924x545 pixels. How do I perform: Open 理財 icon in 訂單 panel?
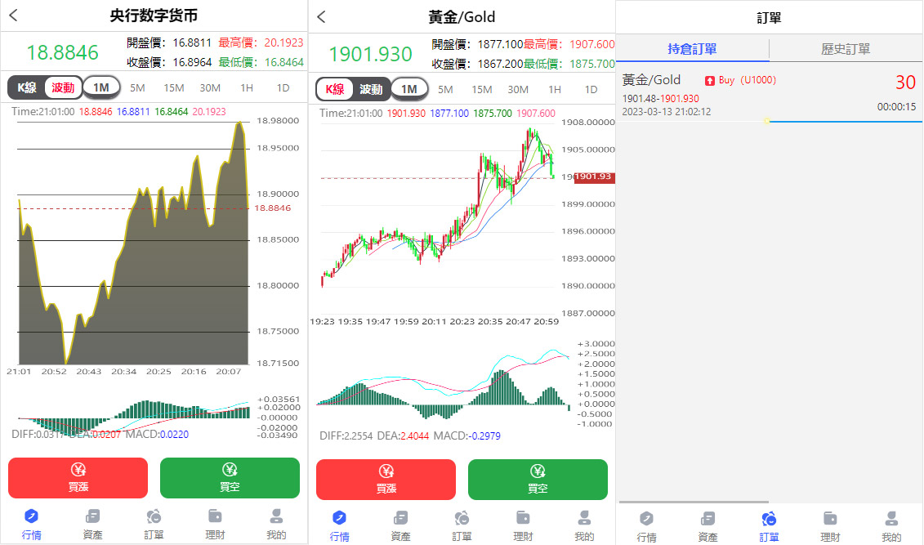830,519
